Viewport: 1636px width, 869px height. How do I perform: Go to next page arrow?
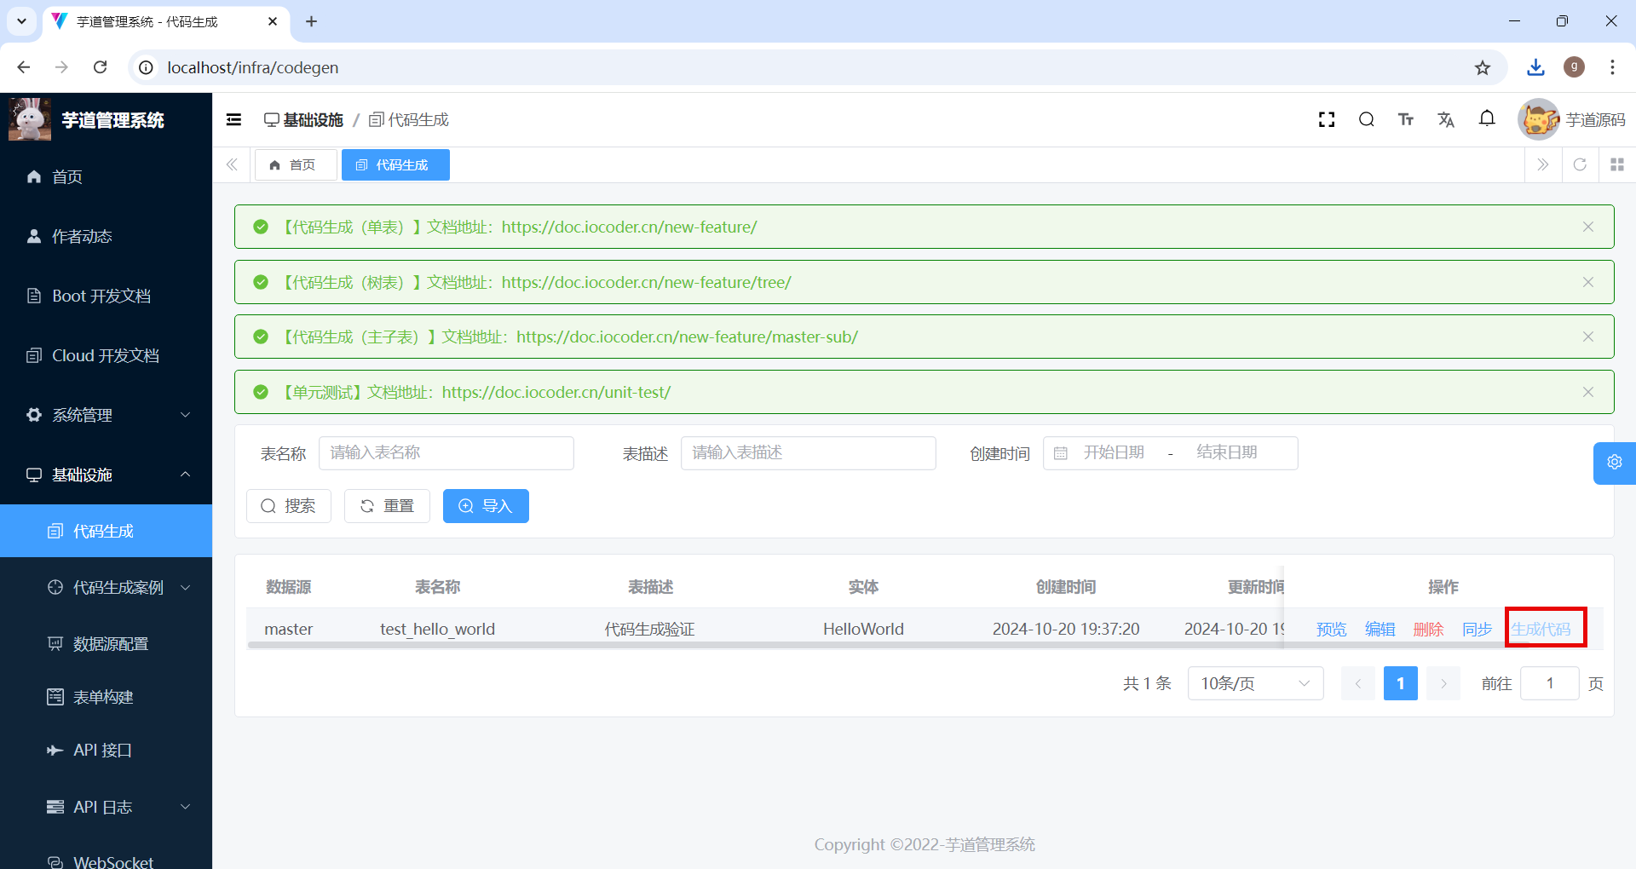pyautogui.click(x=1443, y=683)
